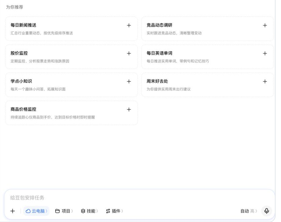
Task: Expand the 插件 plugins selector
Action: pyautogui.click(x=114, y=211)
